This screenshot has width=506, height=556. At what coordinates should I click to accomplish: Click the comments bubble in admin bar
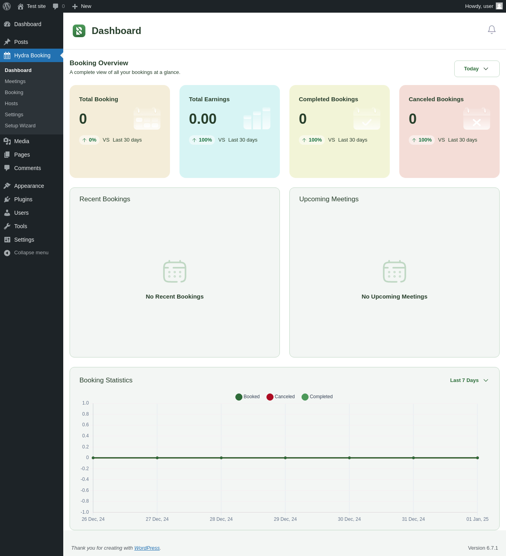56,6
